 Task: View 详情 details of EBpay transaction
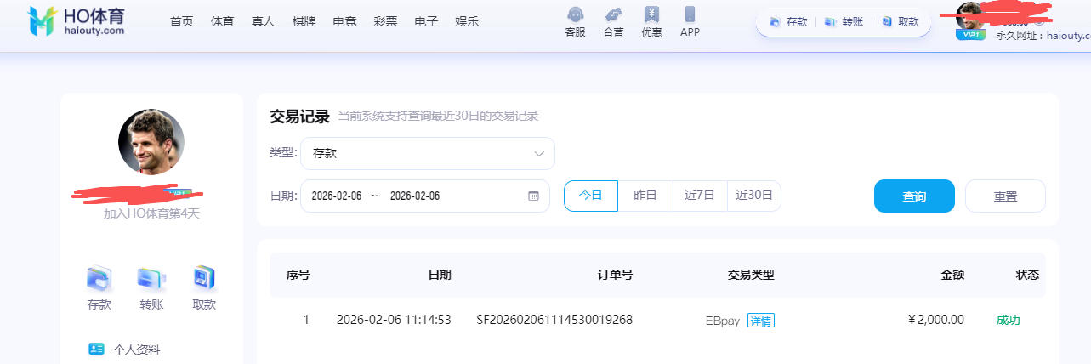click(761, 321)
